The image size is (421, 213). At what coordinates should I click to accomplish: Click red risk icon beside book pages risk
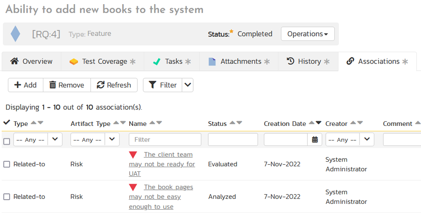click(133, 187)
